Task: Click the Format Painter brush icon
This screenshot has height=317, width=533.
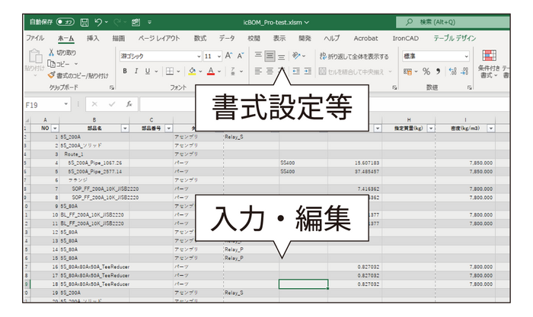Action: coord(52,75)
